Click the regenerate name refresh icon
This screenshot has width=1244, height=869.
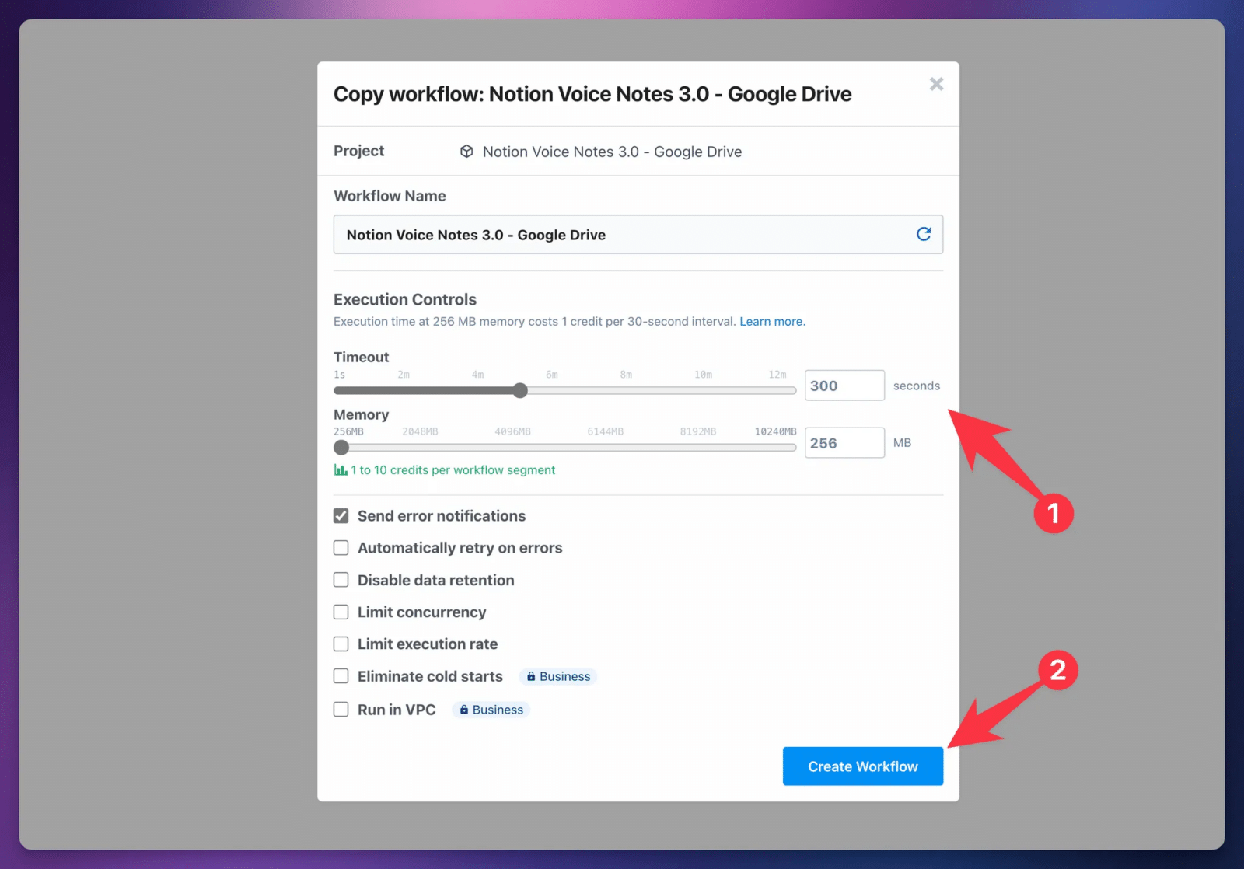pyautogui.click(x=924, y=234)
